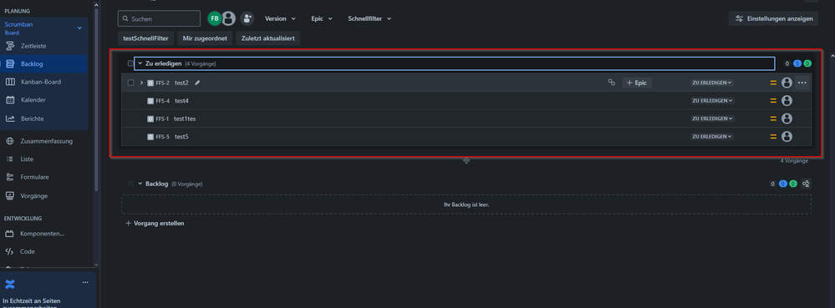Open the three-dots menu for FFS-2
This screenshot has height=308, width=835.
pyautogui.click(x=802, y=83)
